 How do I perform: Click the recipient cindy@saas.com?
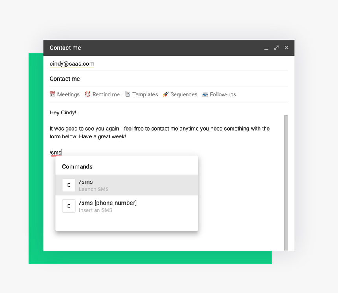pos(72,64)
